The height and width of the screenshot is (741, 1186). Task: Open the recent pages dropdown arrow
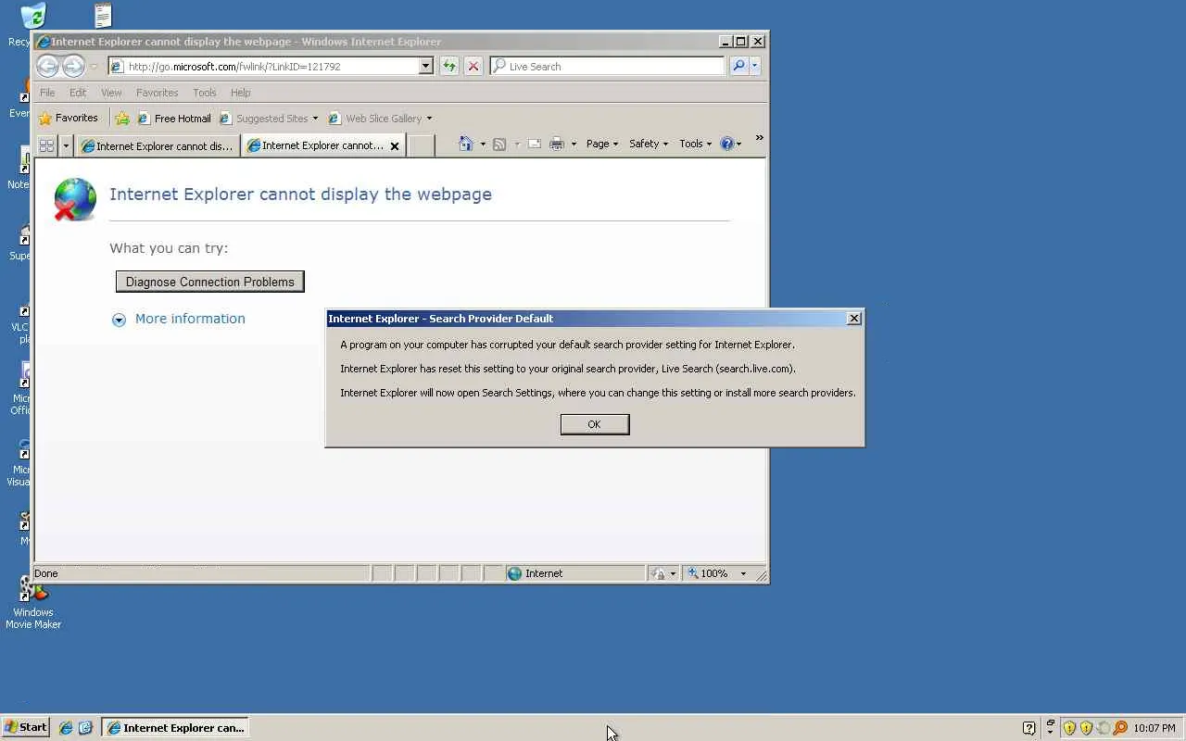pos(94,67)
